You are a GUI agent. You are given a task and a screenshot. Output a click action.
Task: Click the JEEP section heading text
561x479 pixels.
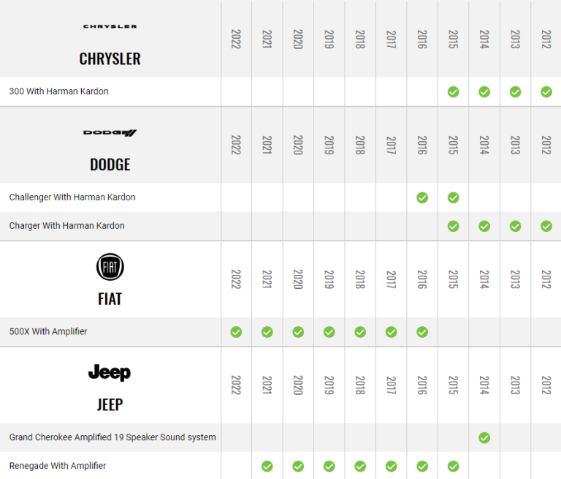pyautogui.click(x=110, y=404)
